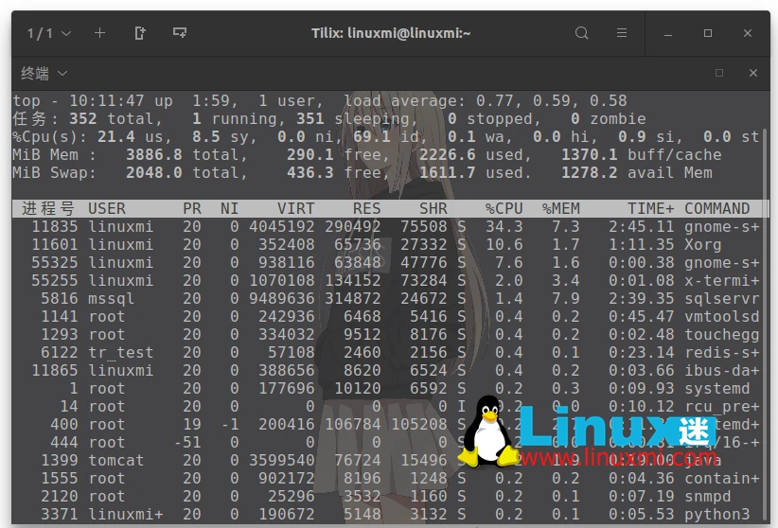The image size is (778, 528).
Task: Click the python3 command entry
Action: pyautogui.click(x=717, y=515)
